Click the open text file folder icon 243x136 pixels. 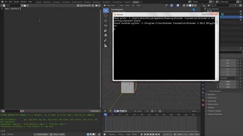[x=25, y=6]
